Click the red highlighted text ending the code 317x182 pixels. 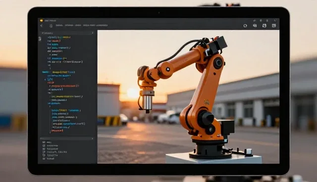click(57, 131)
